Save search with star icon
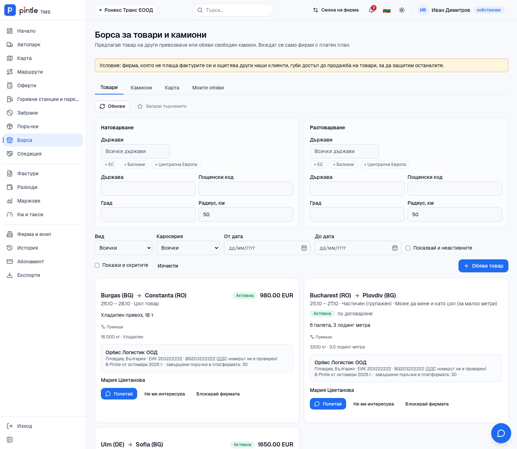517x449 pixels. (140, 106)
